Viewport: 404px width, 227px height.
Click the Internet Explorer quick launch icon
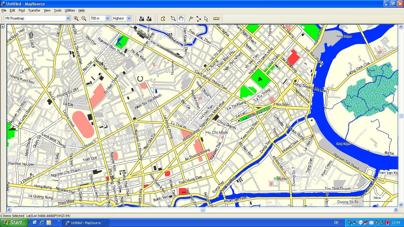42,223
